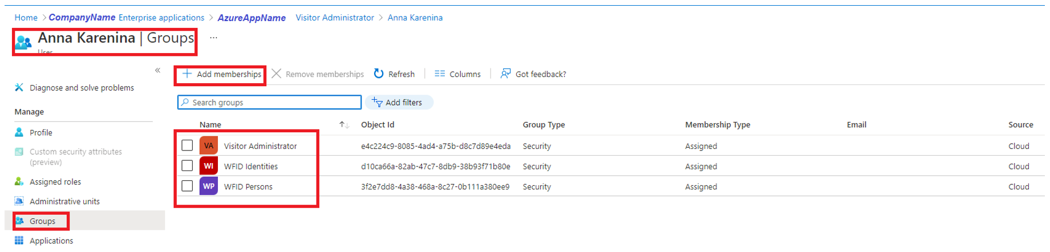Image resolution: width=1050 pixels, height=252 pixels.
Task: Click the Name column header
Action: tap(210, 125)
